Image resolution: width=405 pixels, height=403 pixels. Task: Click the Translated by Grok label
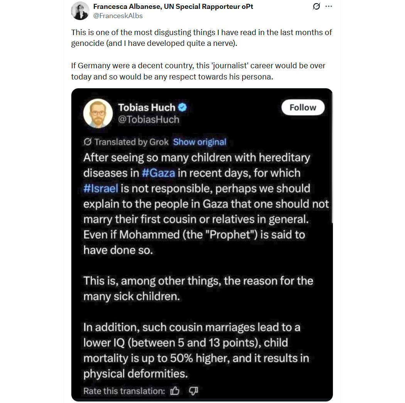(x=131, y=142)
